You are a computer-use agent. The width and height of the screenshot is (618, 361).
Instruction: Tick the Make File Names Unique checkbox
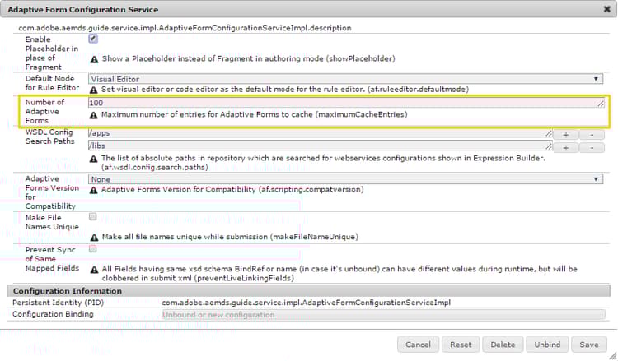92,216
